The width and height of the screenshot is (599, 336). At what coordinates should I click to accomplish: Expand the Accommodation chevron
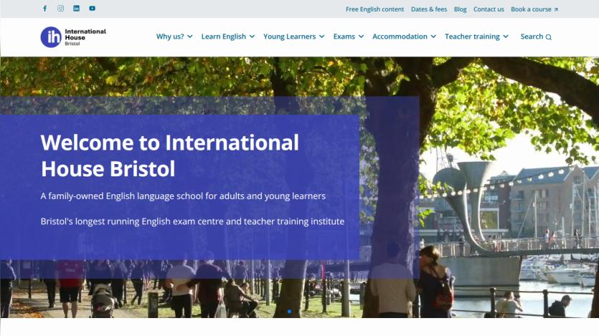tap(433, 37)
